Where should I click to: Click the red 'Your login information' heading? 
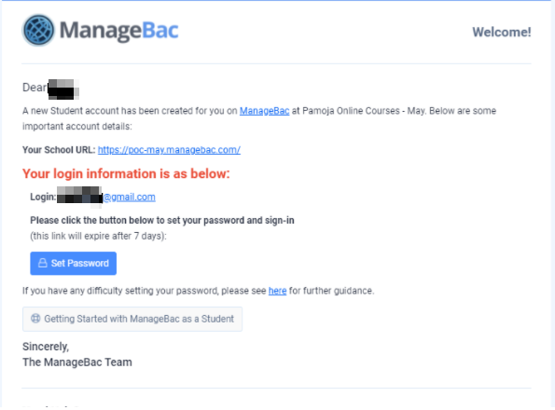126,173
